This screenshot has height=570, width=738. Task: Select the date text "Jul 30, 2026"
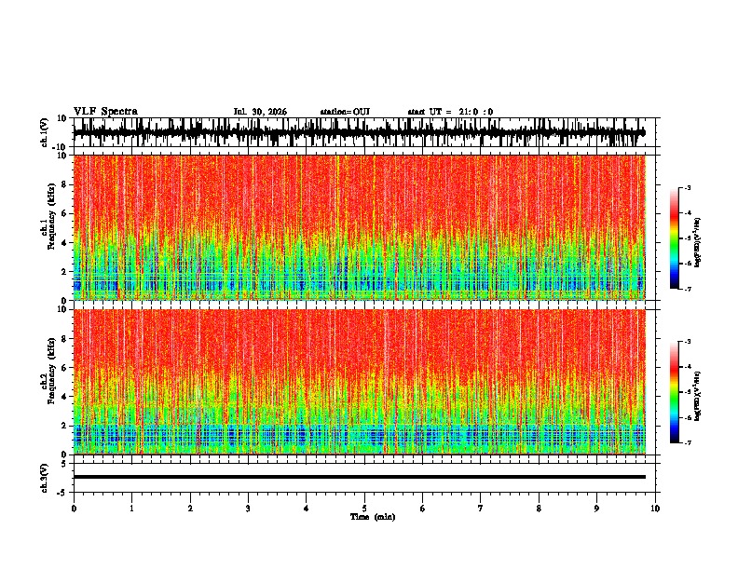click(260, 112)
